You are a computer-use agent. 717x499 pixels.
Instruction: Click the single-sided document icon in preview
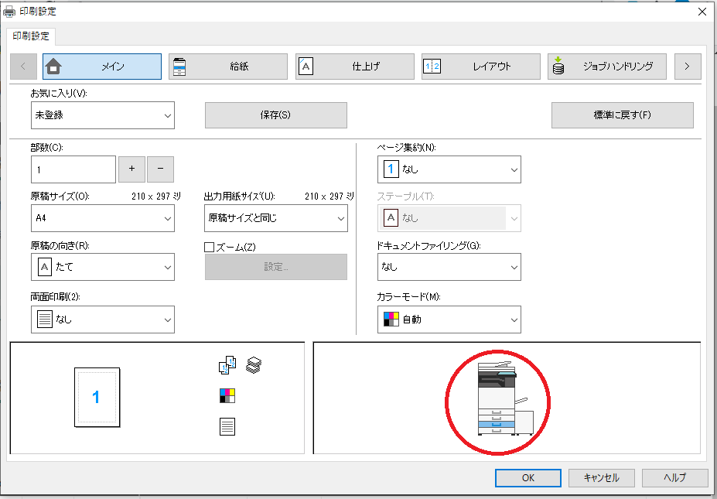tap(227, 426)
